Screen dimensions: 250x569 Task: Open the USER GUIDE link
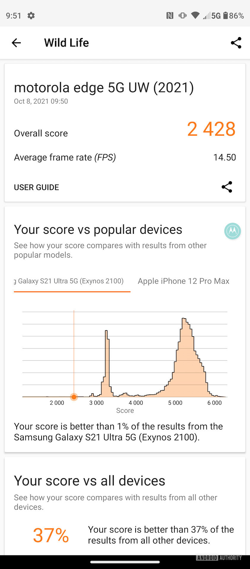tap(36, 187)
